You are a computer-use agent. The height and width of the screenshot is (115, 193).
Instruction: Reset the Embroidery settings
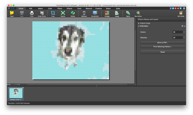(x=162, y=52)
